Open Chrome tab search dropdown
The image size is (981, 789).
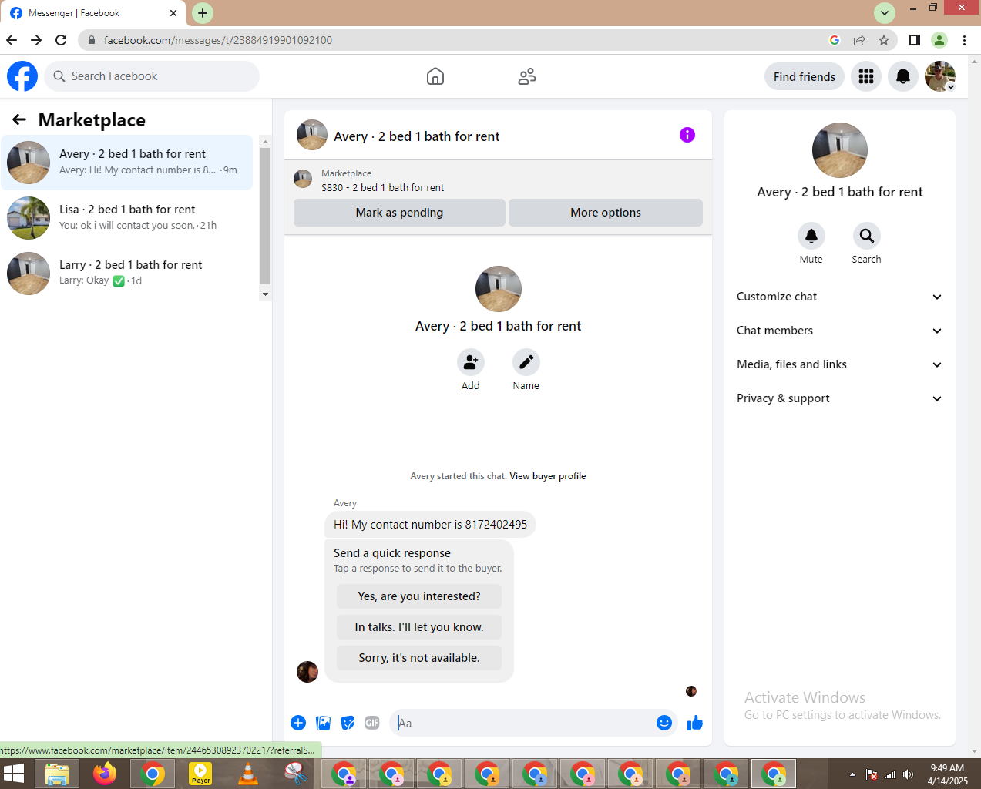click(x=885, y=13)
